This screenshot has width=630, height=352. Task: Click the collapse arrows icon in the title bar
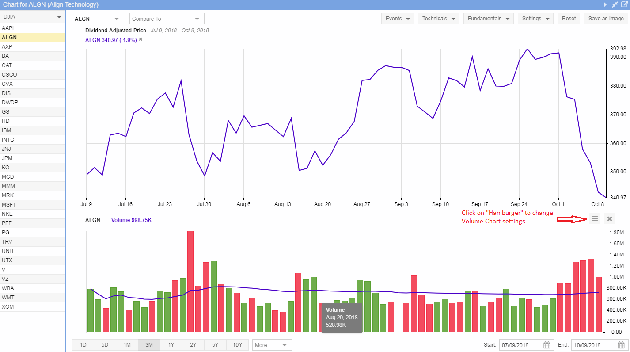[x=615, y=4]
